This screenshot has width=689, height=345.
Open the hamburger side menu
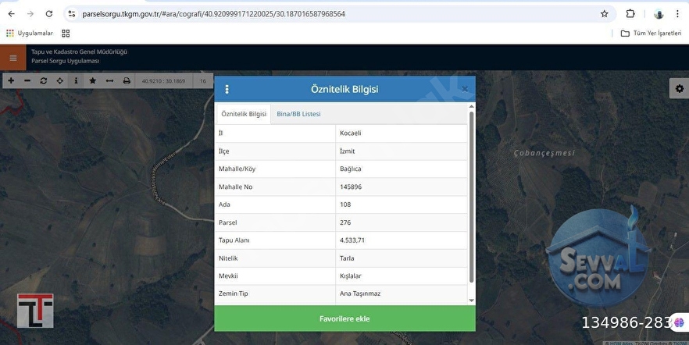pyautogui.click(x=13, y=58)
